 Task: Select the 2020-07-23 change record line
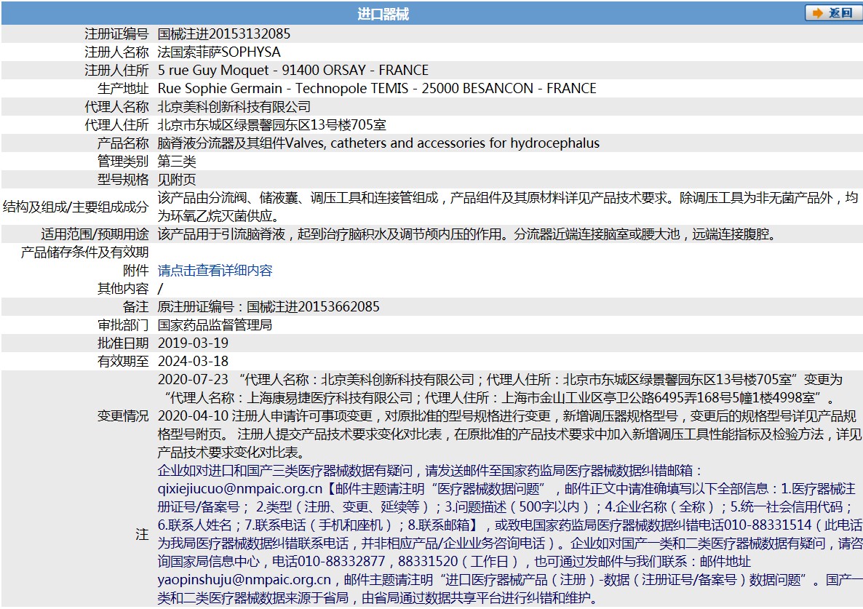pos(501,389)
